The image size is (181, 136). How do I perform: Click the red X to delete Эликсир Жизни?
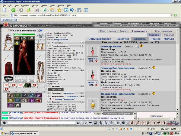pos(97,61)
